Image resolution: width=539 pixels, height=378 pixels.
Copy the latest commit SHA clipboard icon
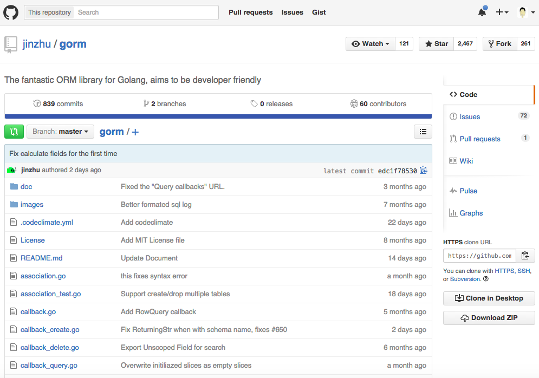[424, 170]
